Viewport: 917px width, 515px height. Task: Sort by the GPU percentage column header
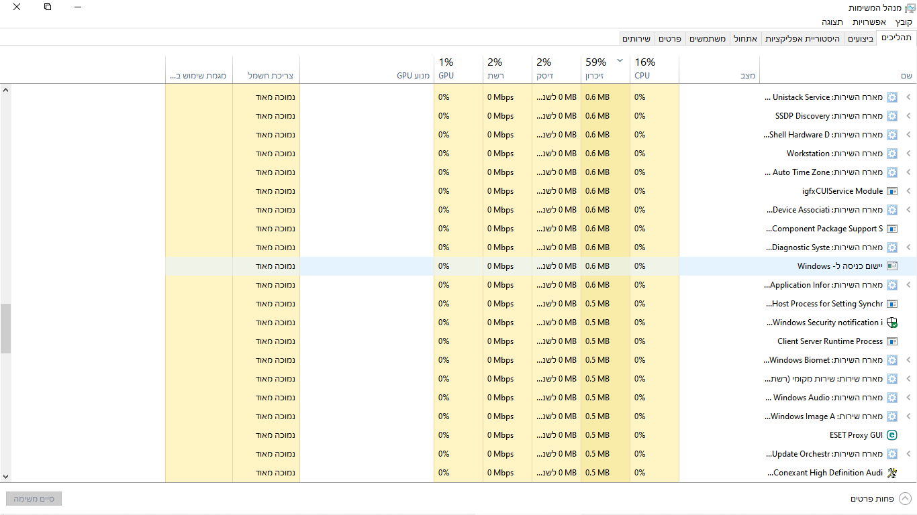458,68
